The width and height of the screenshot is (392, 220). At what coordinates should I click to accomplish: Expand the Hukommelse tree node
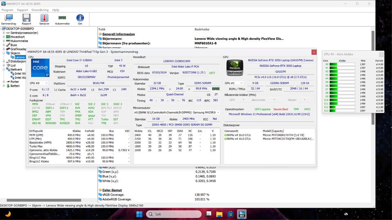click(x=4, y=41)
